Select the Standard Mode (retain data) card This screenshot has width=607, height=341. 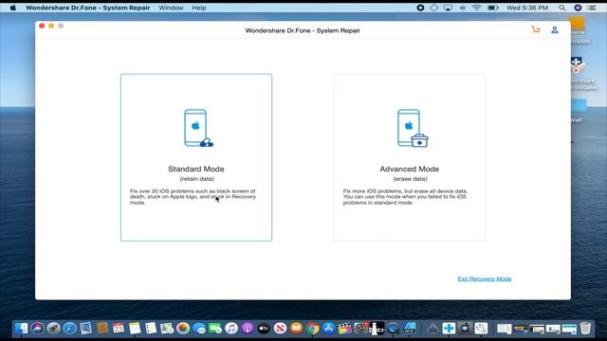(x=196, y=157)
